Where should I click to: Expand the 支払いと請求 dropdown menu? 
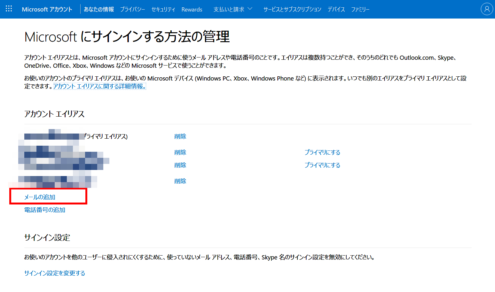[233, 9]
